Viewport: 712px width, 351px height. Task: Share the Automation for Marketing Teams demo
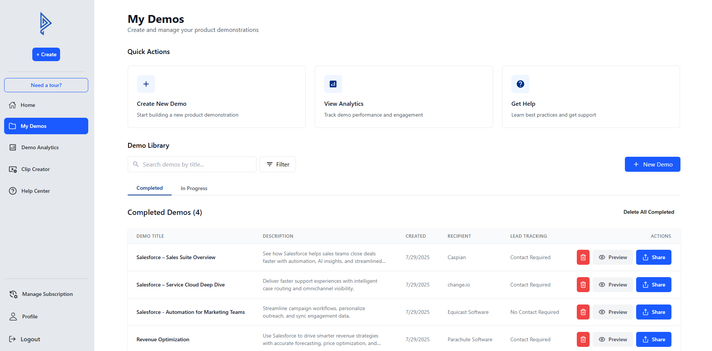coord(654,312)
